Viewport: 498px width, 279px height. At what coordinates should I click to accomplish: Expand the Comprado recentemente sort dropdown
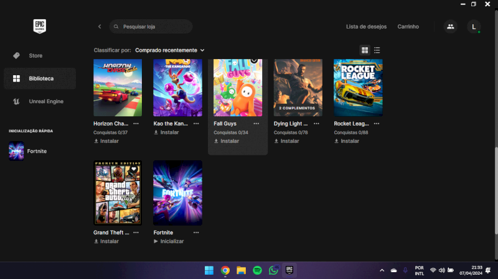click(x=169, y=50)
